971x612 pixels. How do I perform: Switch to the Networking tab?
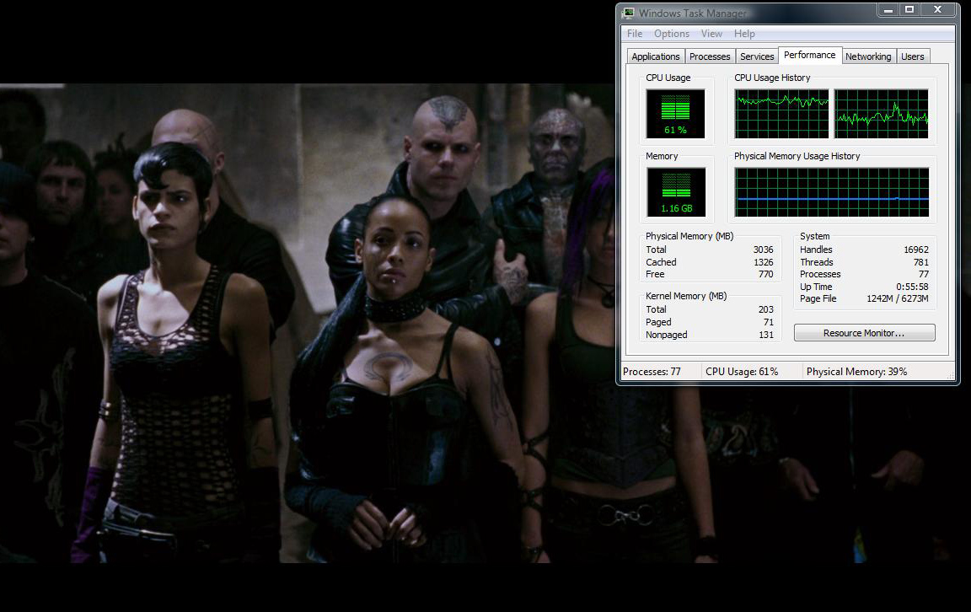(x=868, y=56)
